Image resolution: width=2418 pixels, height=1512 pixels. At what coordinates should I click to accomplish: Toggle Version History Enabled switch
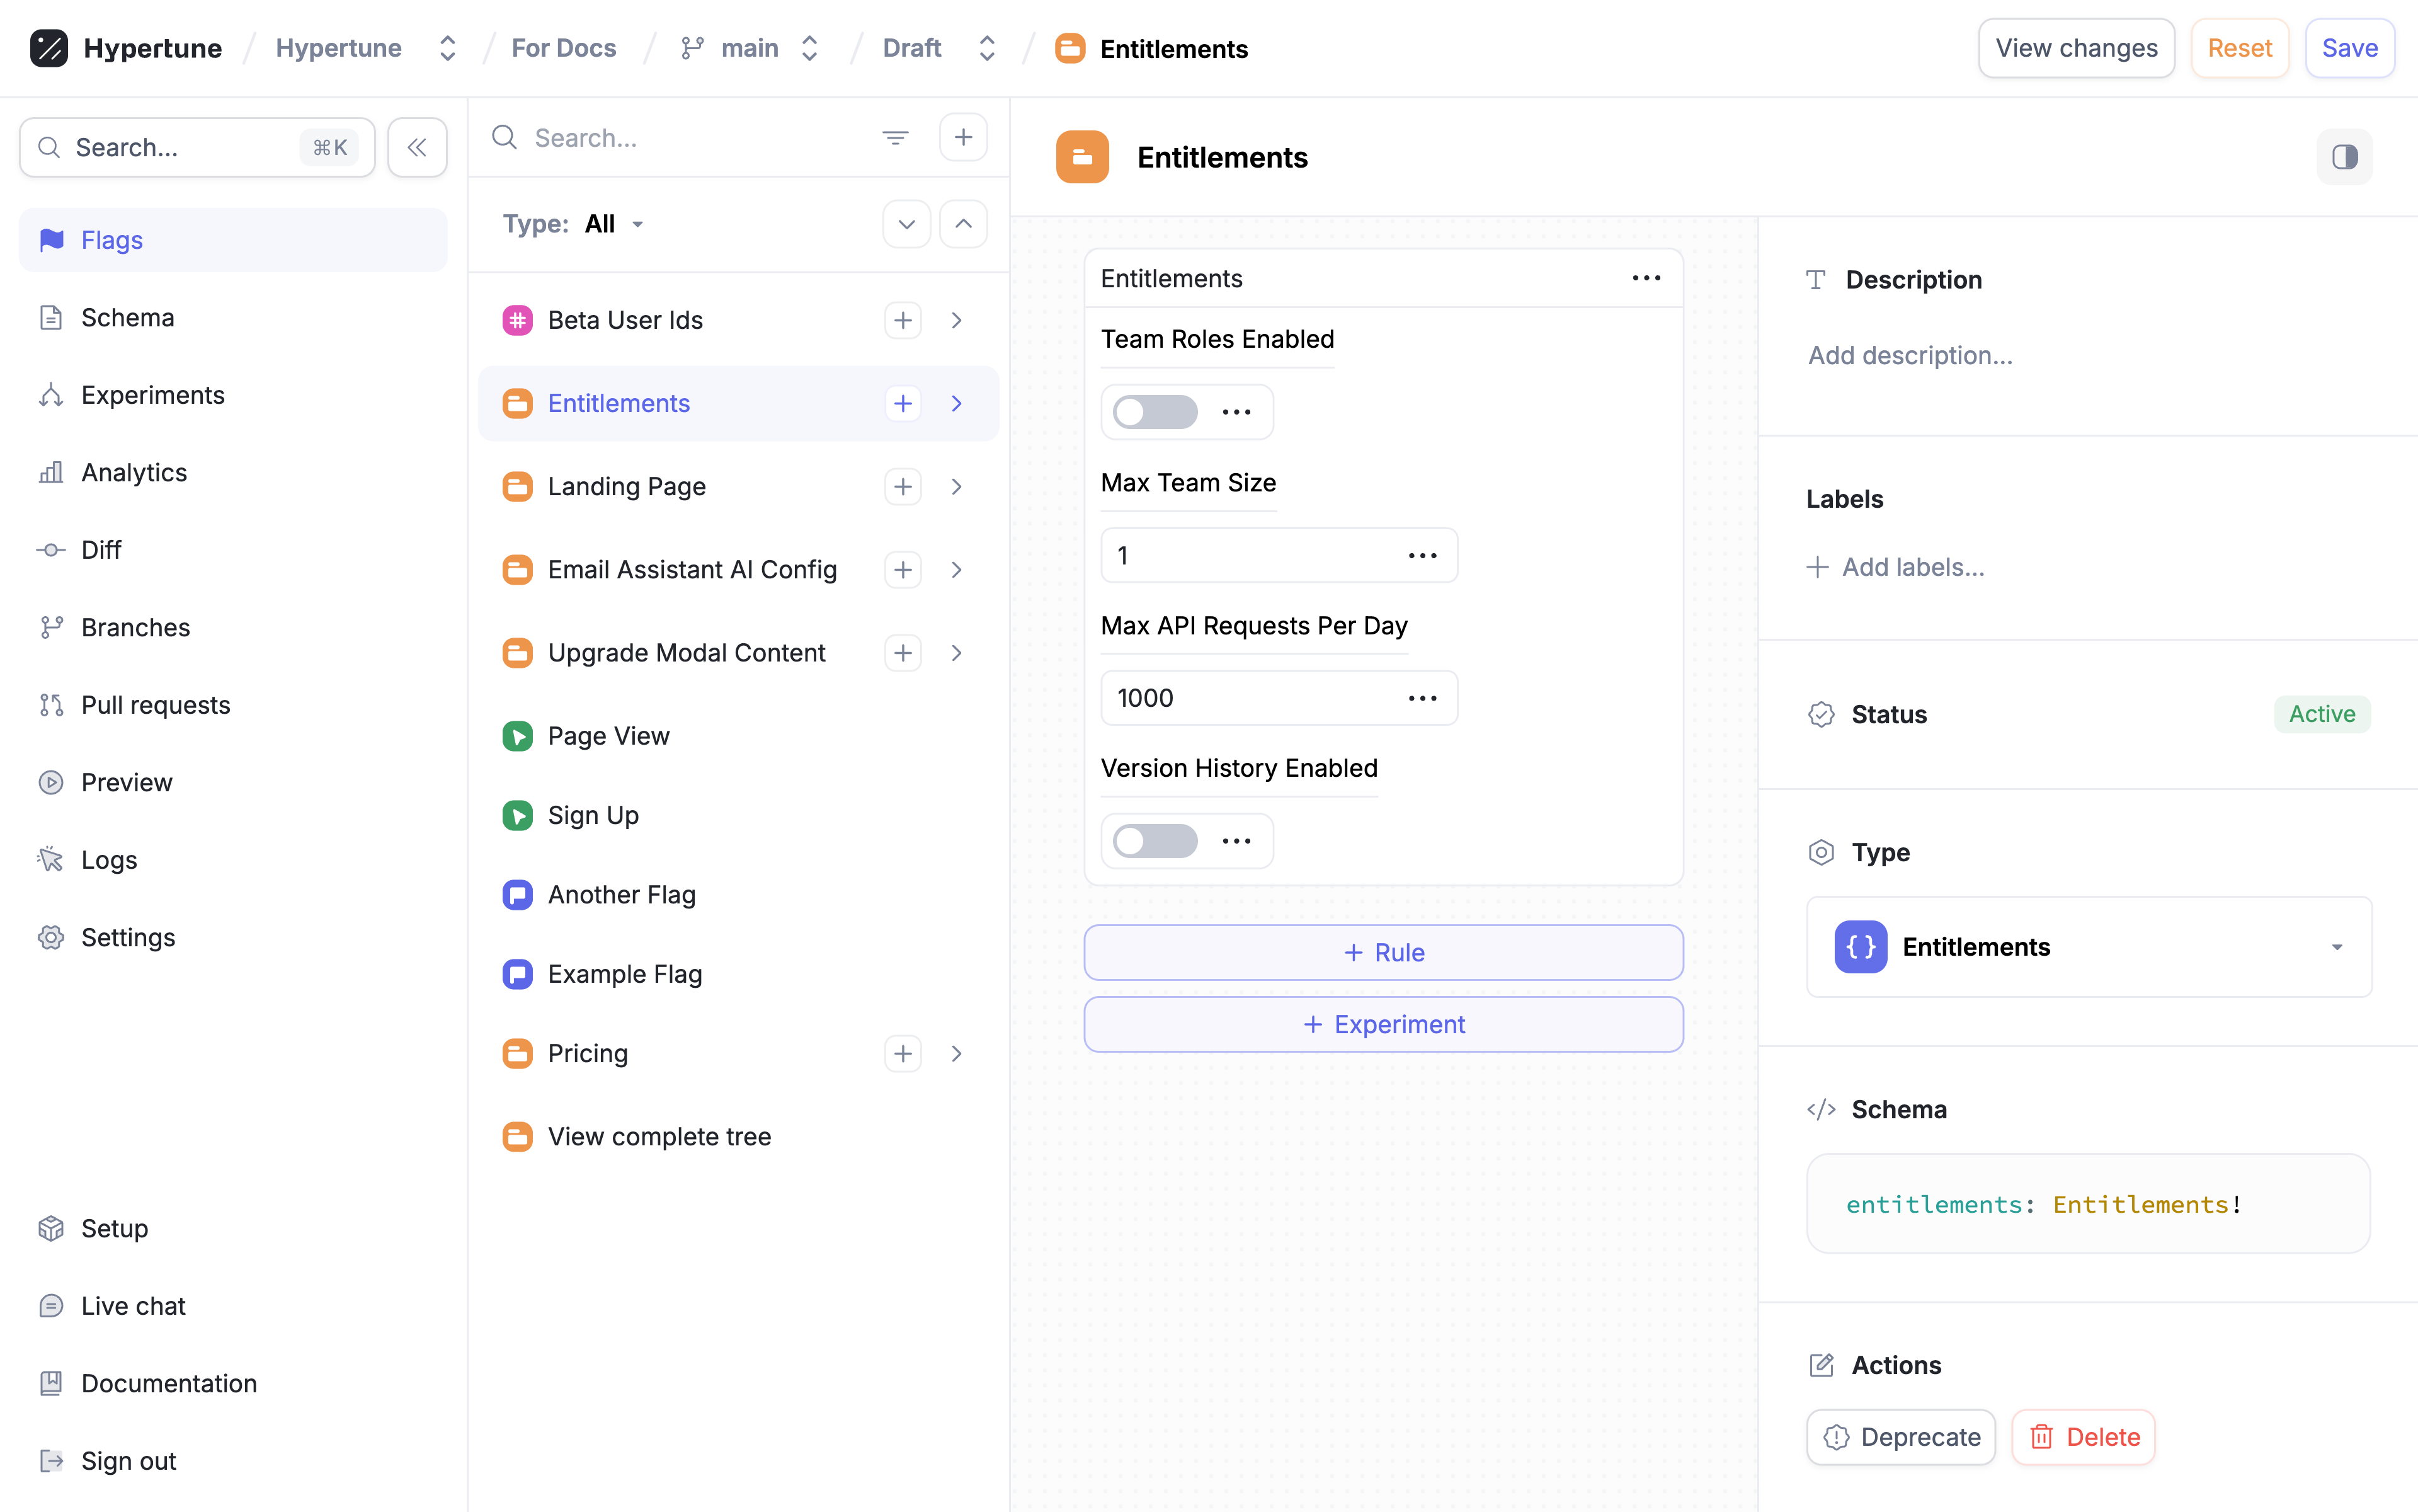point(1156,841)
